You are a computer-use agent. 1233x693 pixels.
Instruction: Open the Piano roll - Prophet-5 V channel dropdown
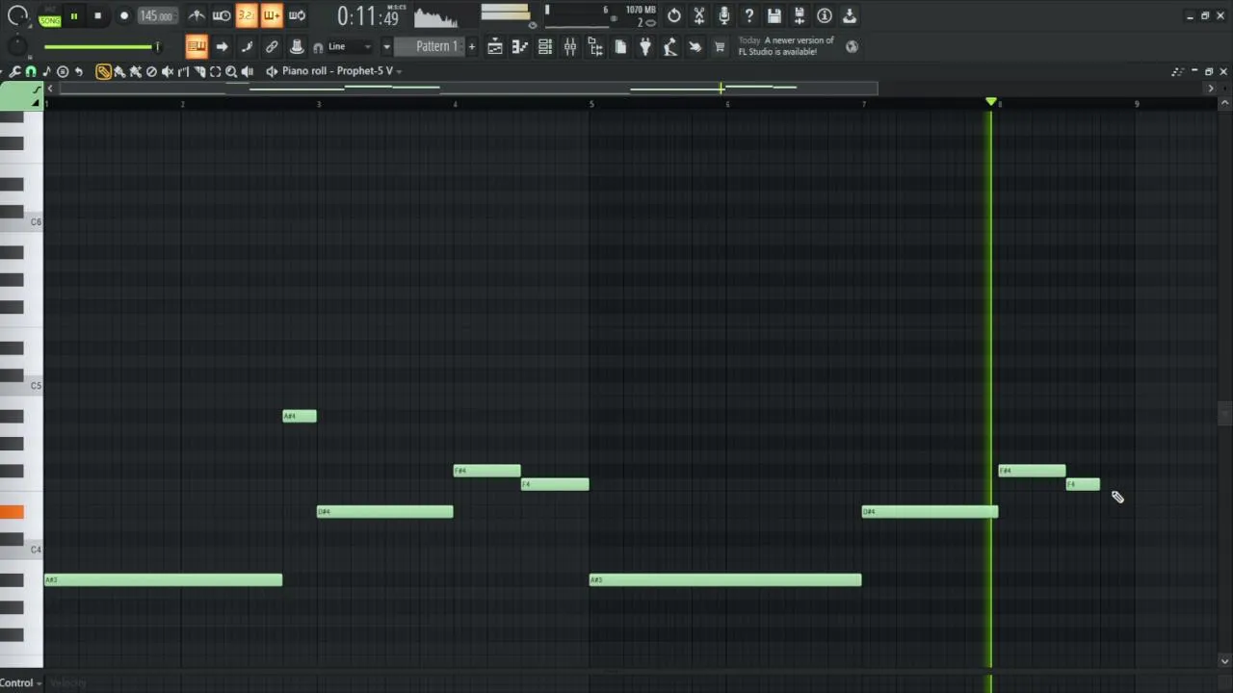341,71
